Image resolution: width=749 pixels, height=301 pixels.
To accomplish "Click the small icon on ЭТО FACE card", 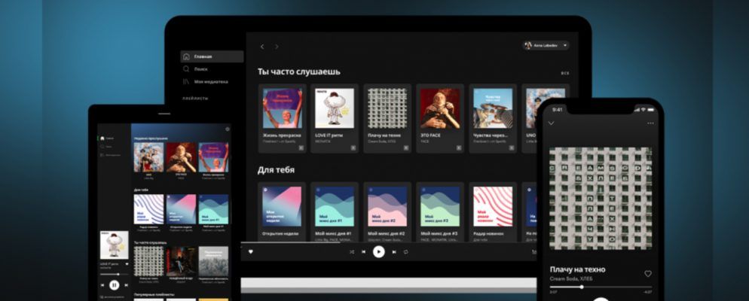I will 459,148.
